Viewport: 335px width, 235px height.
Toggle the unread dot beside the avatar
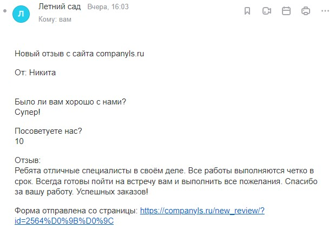click(5, 12)
